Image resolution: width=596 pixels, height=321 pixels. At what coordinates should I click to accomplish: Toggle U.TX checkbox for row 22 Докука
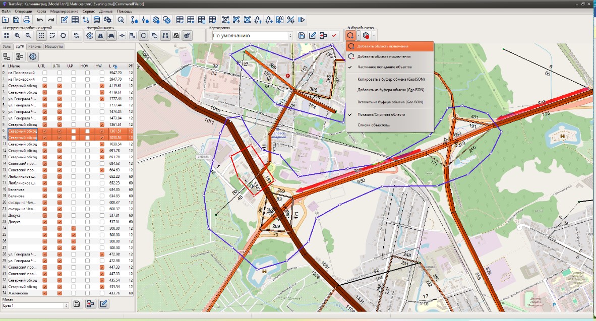click(59, 215)
